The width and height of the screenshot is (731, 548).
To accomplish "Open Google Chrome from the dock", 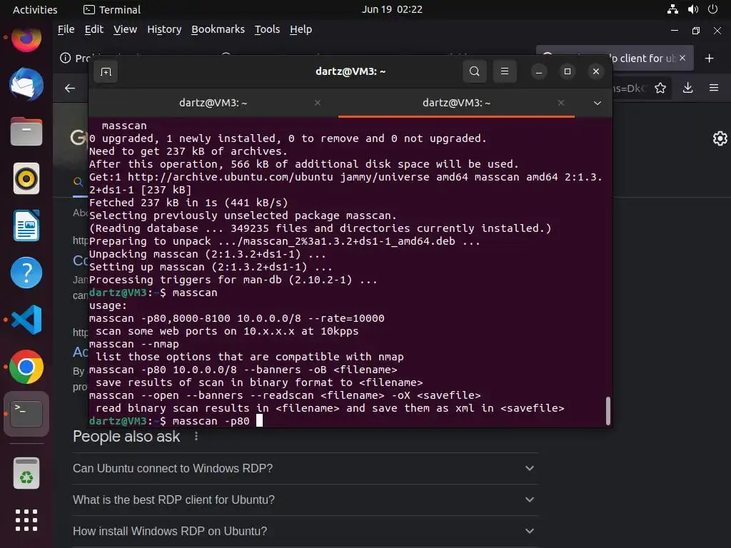I will pyautogui.click(x=26, y=367).
